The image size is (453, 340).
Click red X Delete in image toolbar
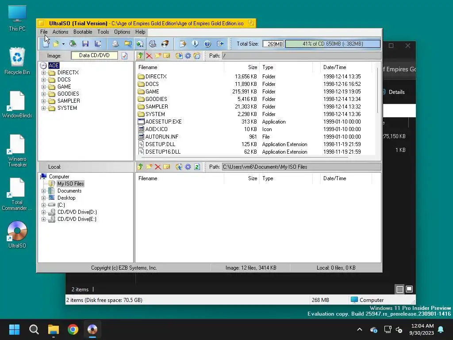(x=149, y=56)
